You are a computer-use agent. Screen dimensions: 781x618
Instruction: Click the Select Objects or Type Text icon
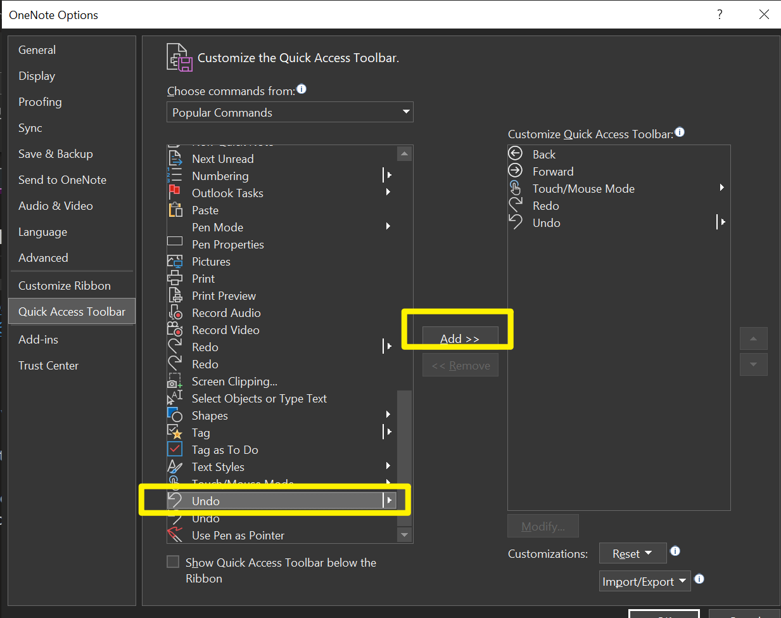point(175,398)
